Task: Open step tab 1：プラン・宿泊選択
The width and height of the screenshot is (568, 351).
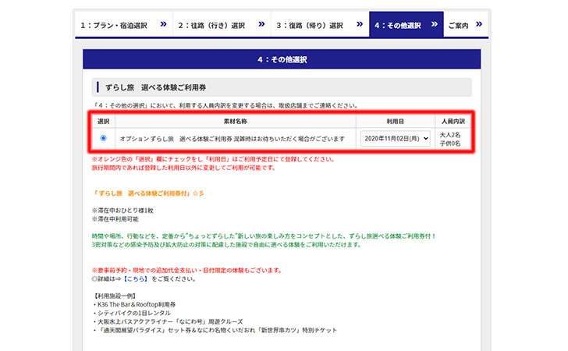Action: 124,25
